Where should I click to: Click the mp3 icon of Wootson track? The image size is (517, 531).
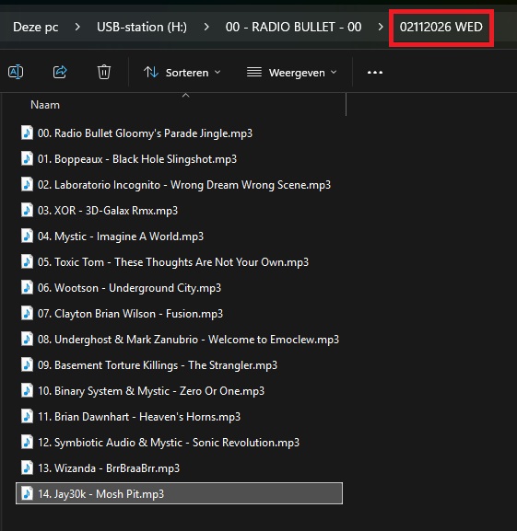coord(27,287)
